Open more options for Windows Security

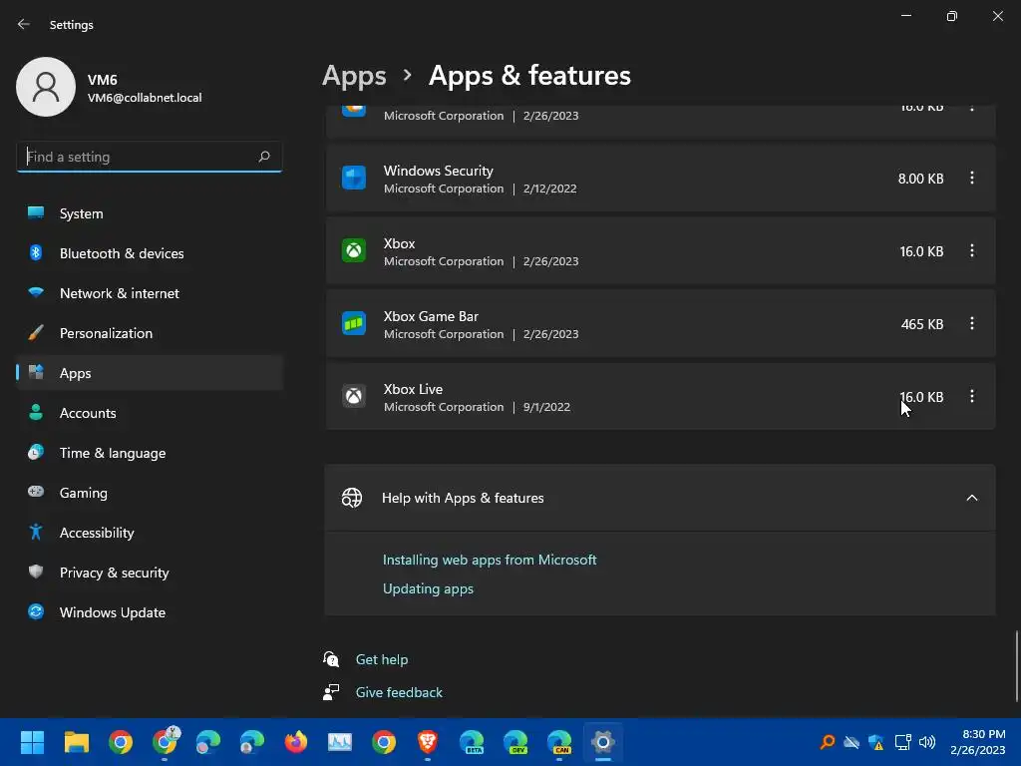point(971,178)
